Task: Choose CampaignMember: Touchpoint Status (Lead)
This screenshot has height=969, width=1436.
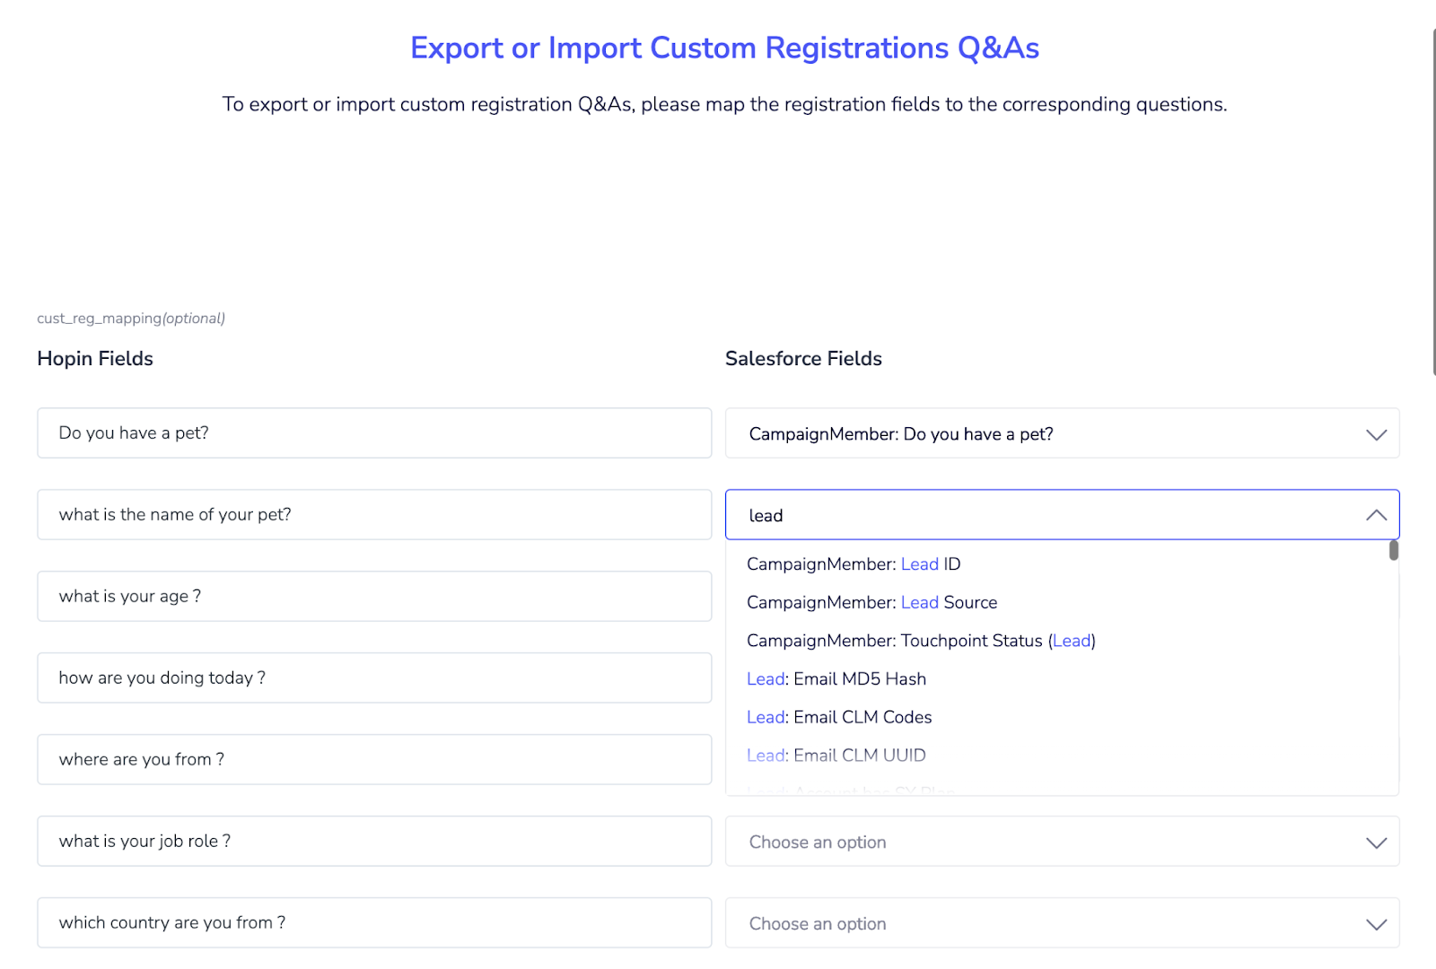Action: pyautogui.click(x=921, y=641)
